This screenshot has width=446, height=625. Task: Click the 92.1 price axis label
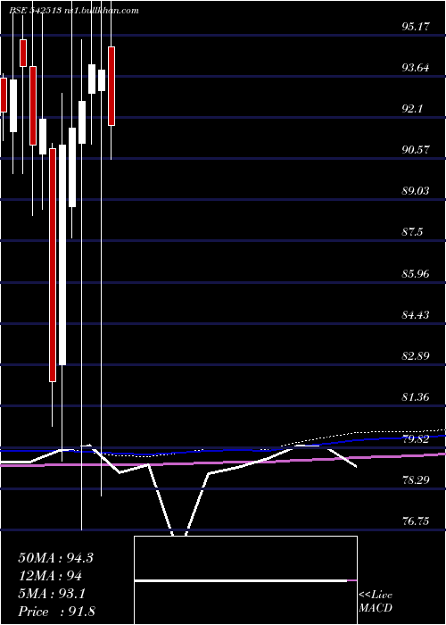point(414,109)
